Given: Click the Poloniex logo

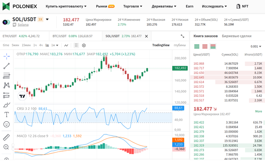Looking at the screenshot, I should point(20,6).
